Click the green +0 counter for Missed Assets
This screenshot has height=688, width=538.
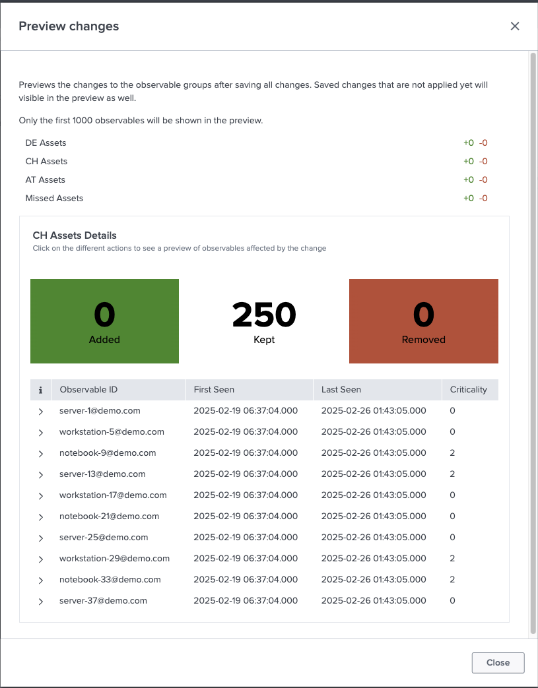[x=467, y=198]
